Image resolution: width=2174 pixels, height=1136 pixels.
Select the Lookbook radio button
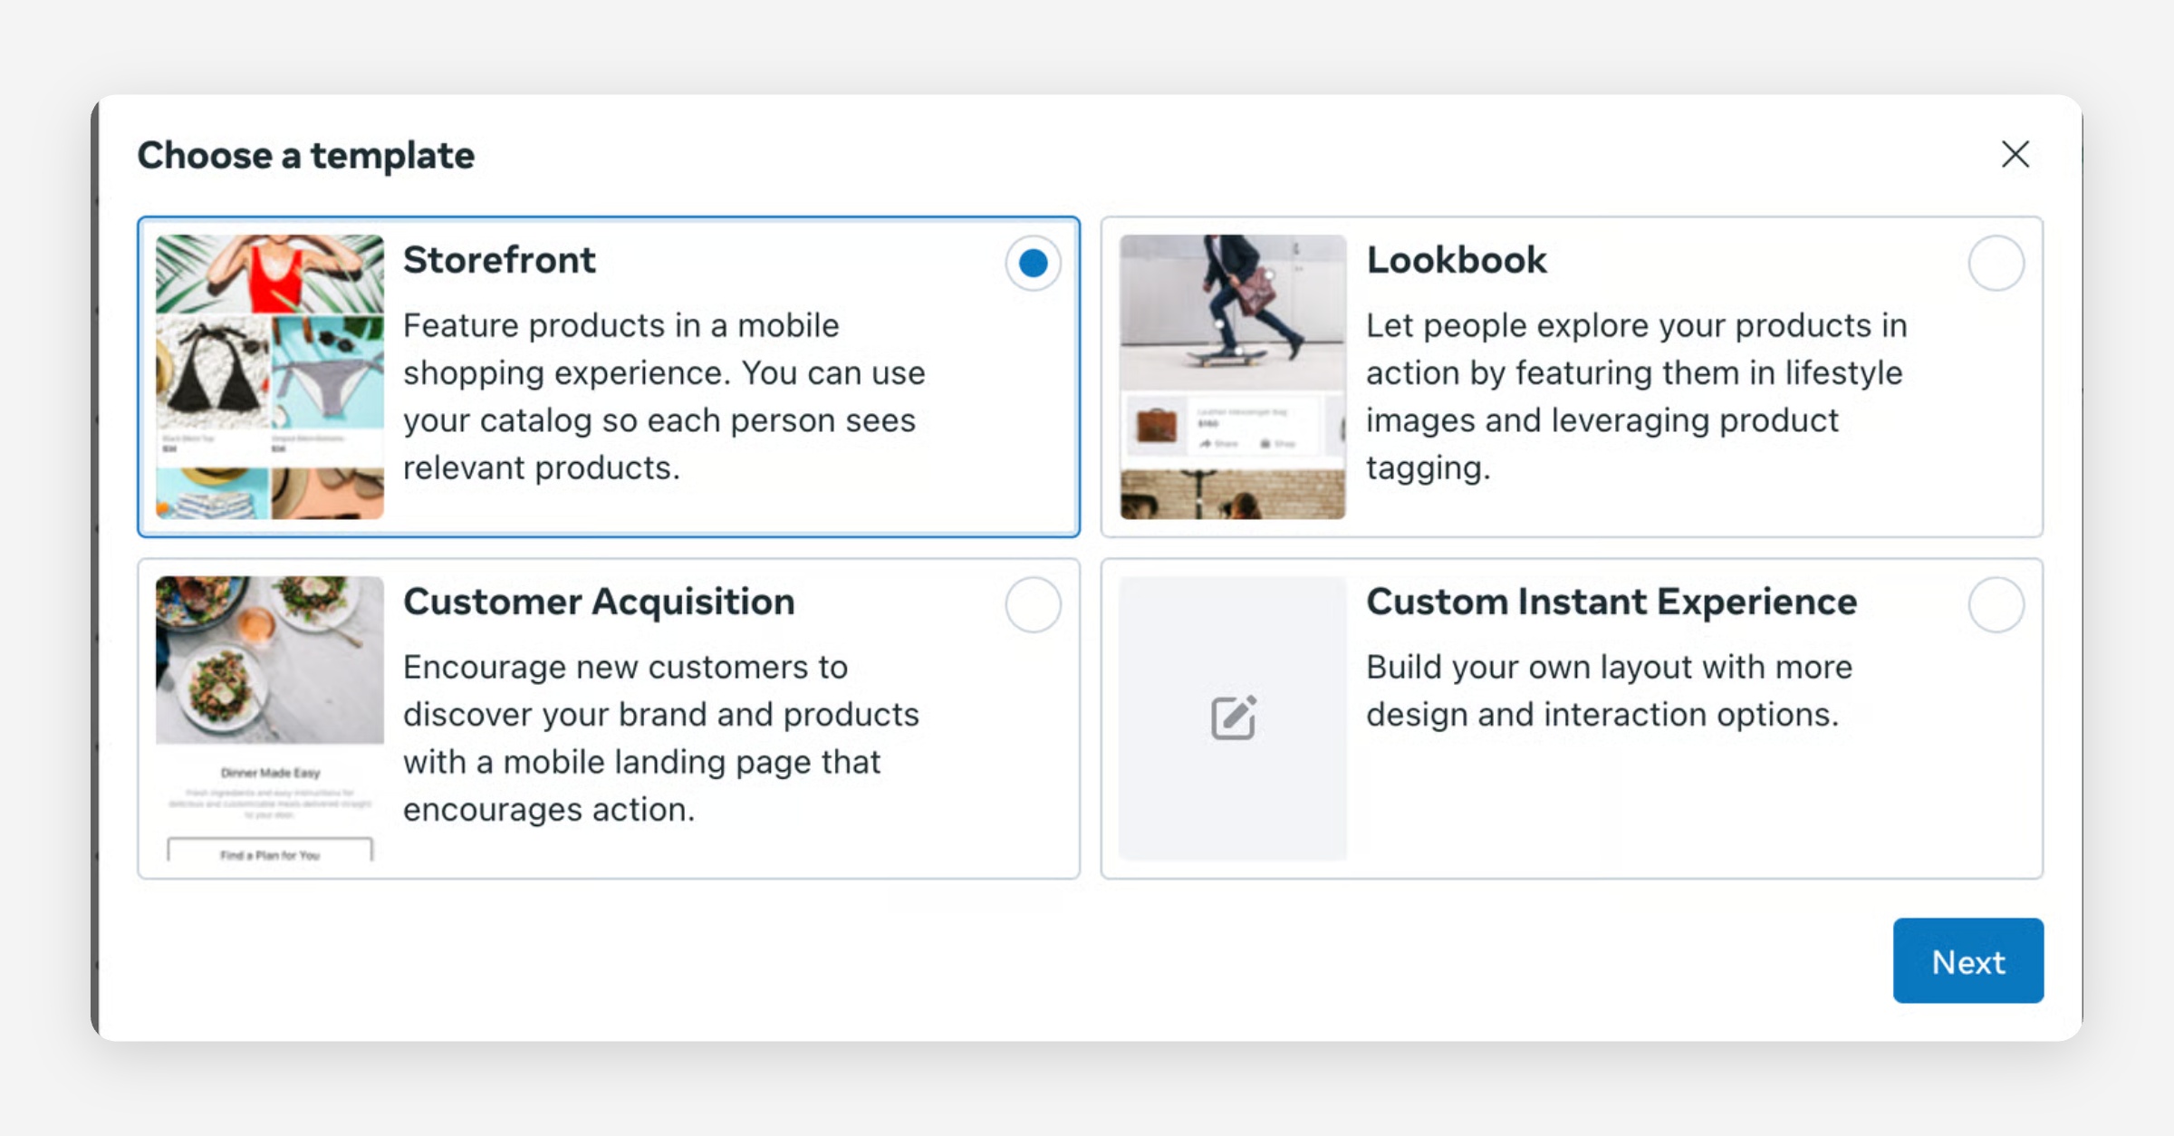pyautogui.click(x=1996, y=263)
